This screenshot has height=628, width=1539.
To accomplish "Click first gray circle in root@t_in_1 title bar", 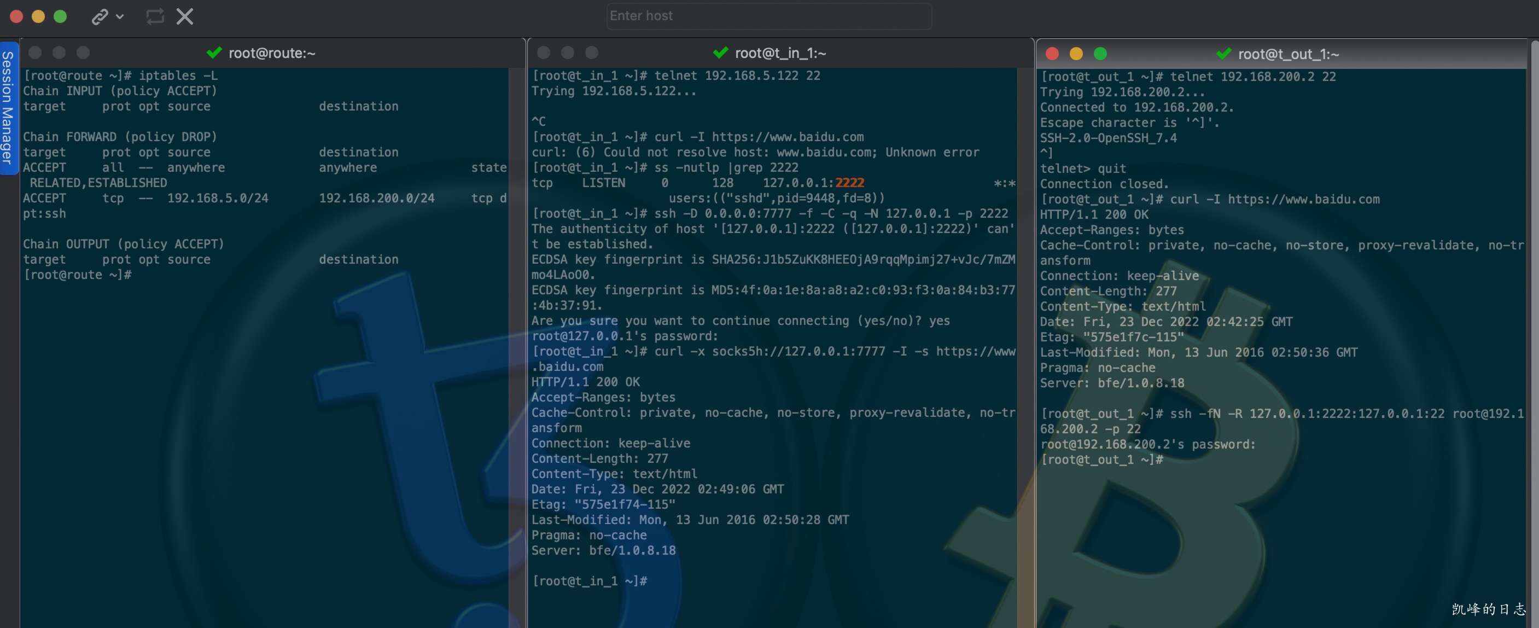I will tap(544, 53).
